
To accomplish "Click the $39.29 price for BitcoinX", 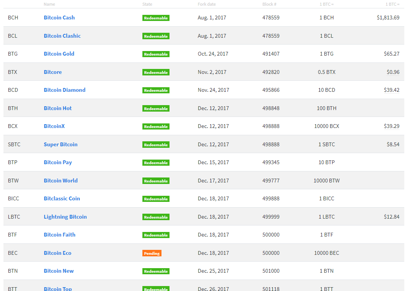I will [x=391, y=126].
